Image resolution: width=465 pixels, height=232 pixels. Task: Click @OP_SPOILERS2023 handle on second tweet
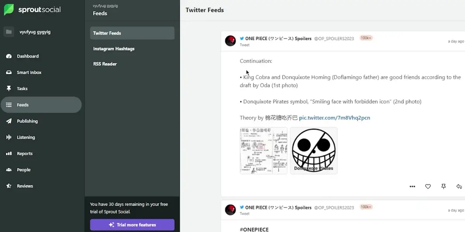[334, 208]
